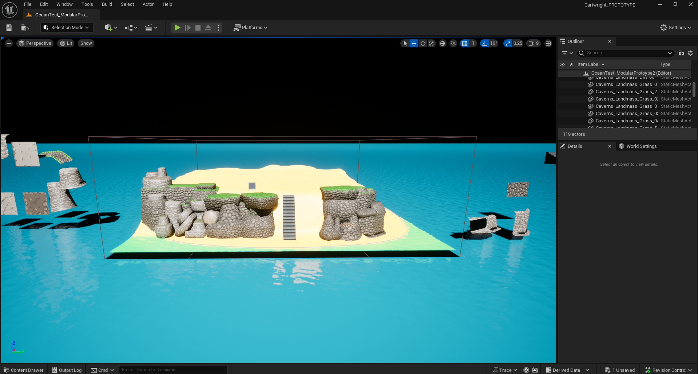Toggle grid snapping
The height and width of the screenshot is (374, 698).
[464, 43]
